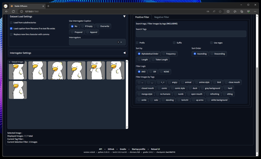Switch to the Positive Filter tab
Screen dimensions: 261x159
[142, 17]
